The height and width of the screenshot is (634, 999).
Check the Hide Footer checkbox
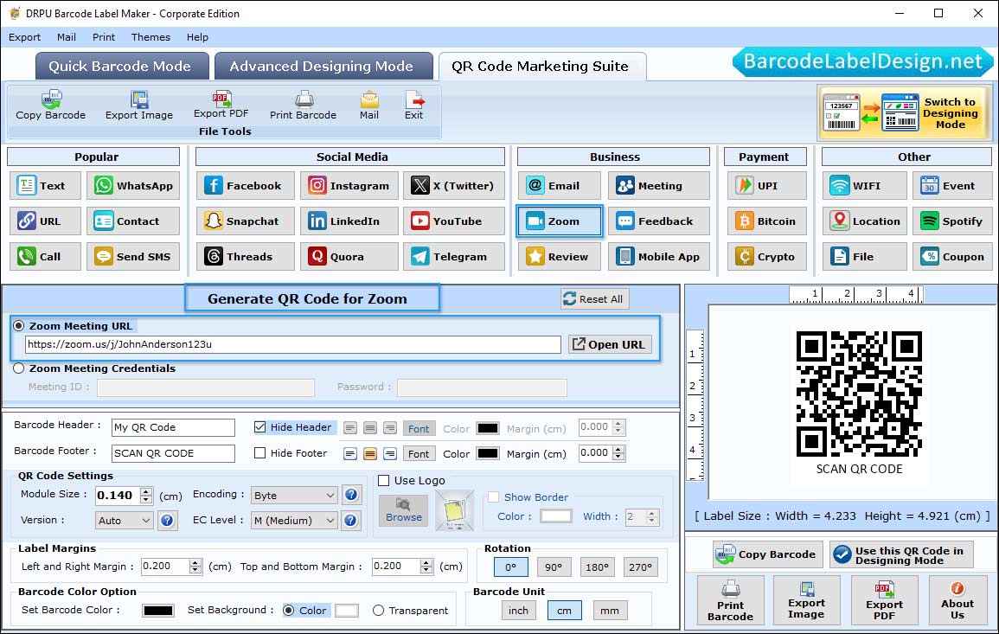tap(260, 453)
